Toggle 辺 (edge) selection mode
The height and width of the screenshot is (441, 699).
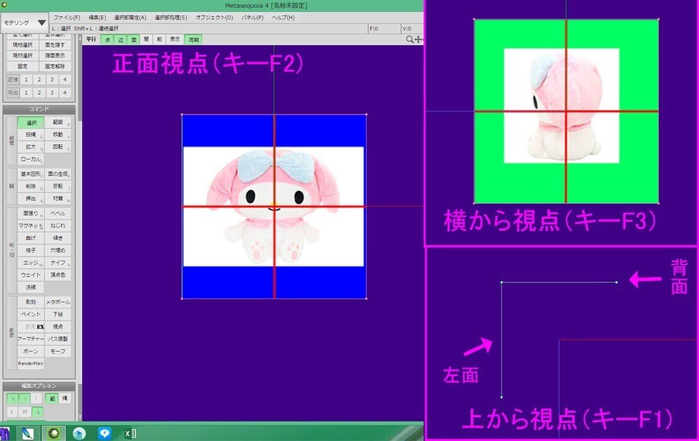pyautogui.click(x=122, y=38)
